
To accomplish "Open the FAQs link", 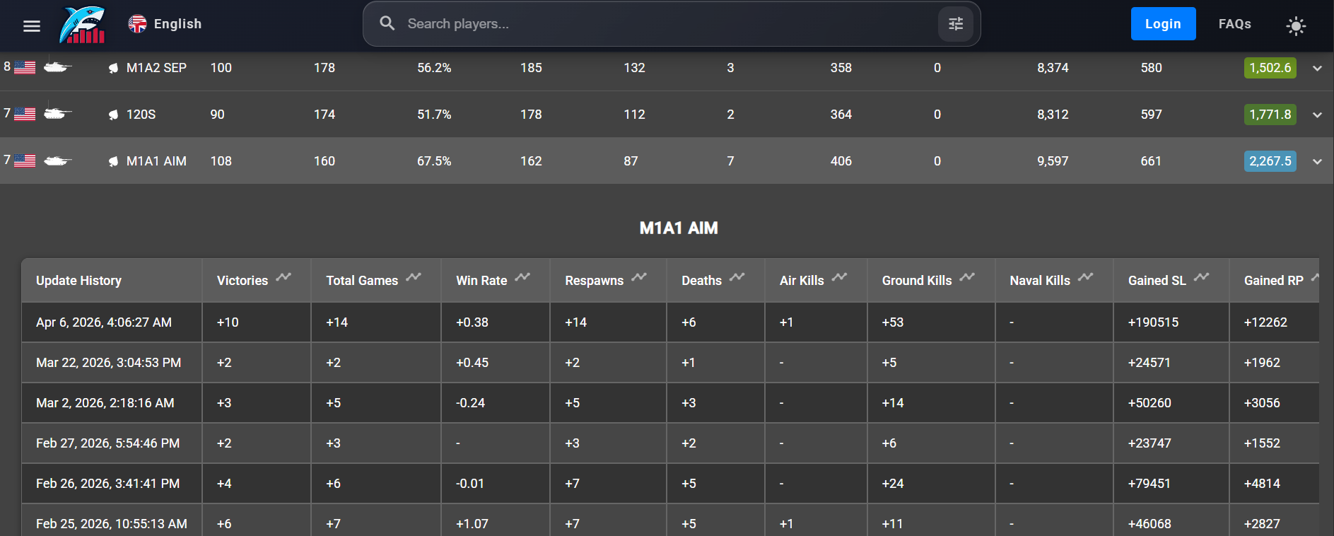I will (1234, 24).
